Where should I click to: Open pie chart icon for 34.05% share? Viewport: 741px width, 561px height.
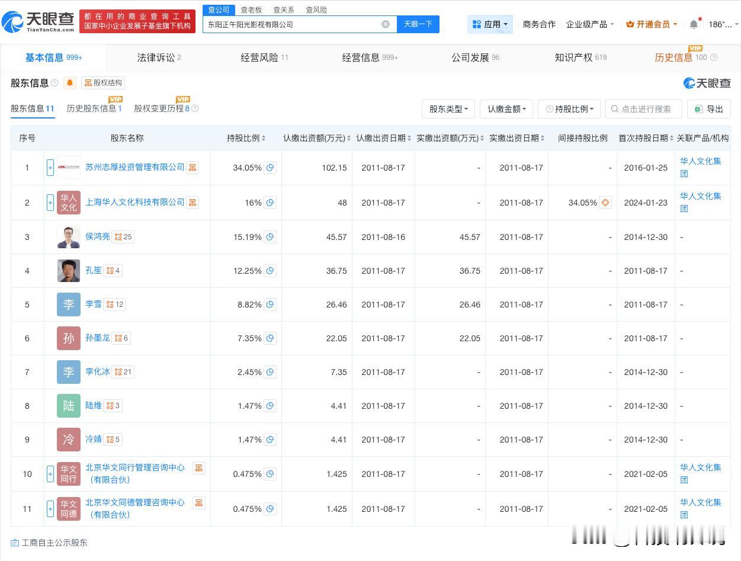click(270, 168)
